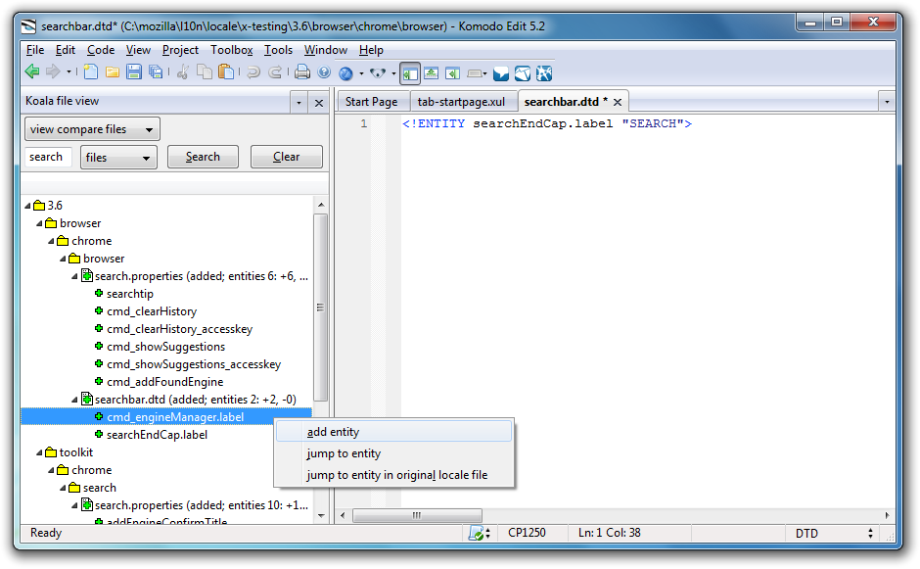Click the blue mail-style toolbar icon
This screenshot has width=920, height=569.
click(500, 73)
